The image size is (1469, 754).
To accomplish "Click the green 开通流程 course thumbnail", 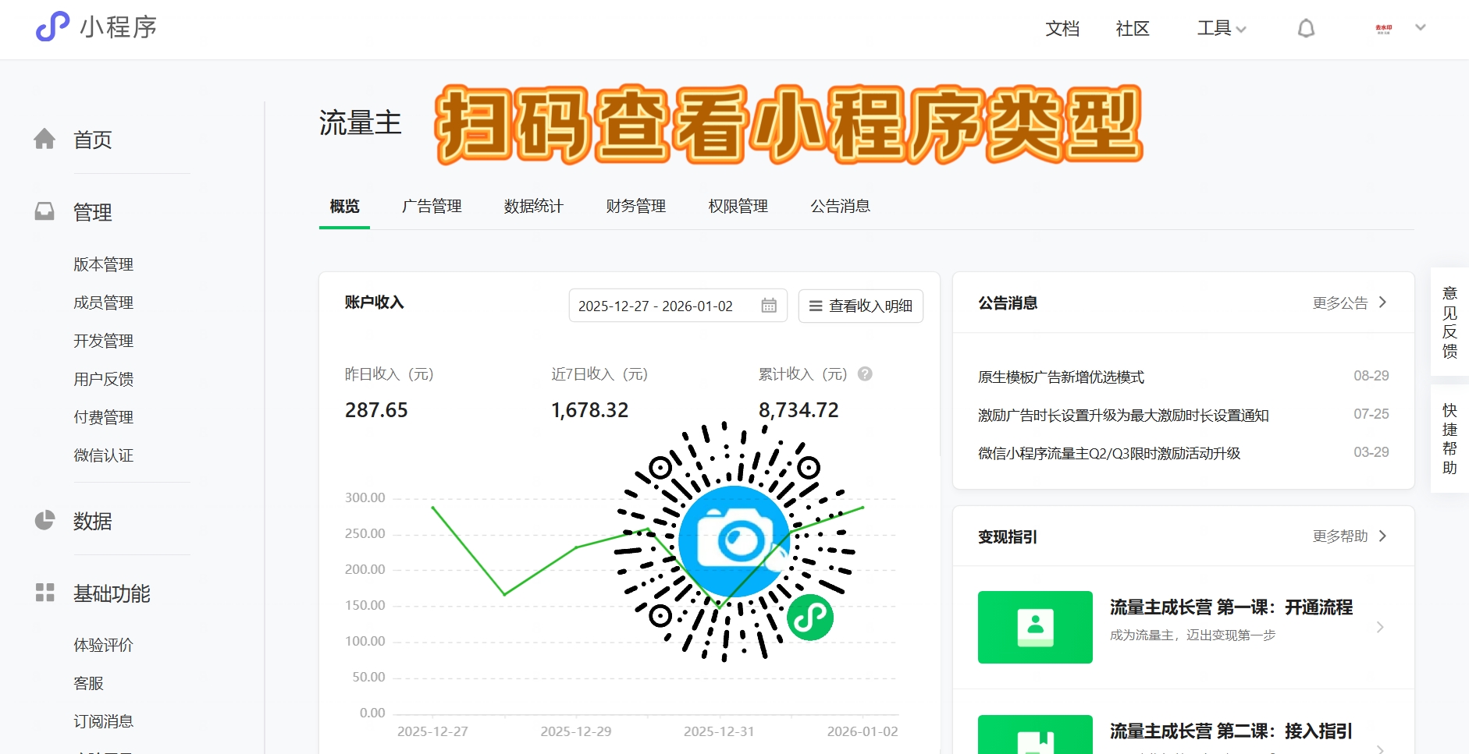I will click(1034, 627).
